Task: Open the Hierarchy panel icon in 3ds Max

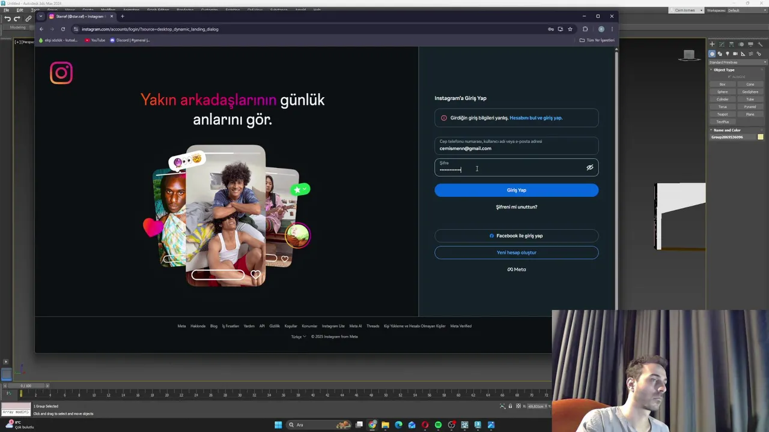Action: 731,44
